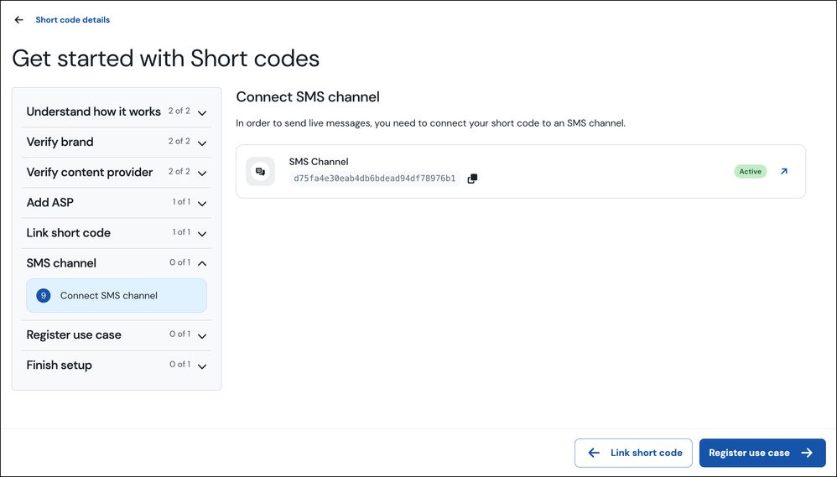Click the back arrow icon beside Short code details

pyautogui.click(x=18, y=20)
